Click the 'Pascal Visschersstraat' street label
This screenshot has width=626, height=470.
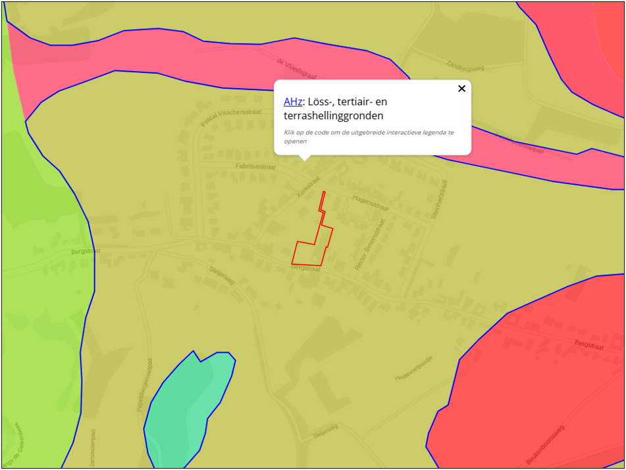(x=230, y=117)
